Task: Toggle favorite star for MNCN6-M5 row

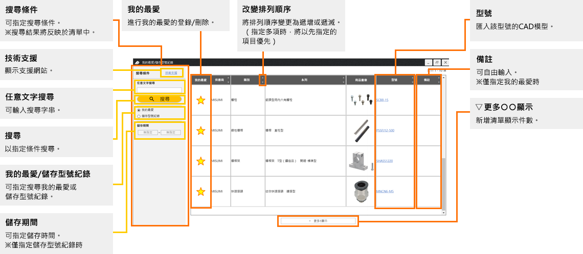Action: [x=201, y=192]
